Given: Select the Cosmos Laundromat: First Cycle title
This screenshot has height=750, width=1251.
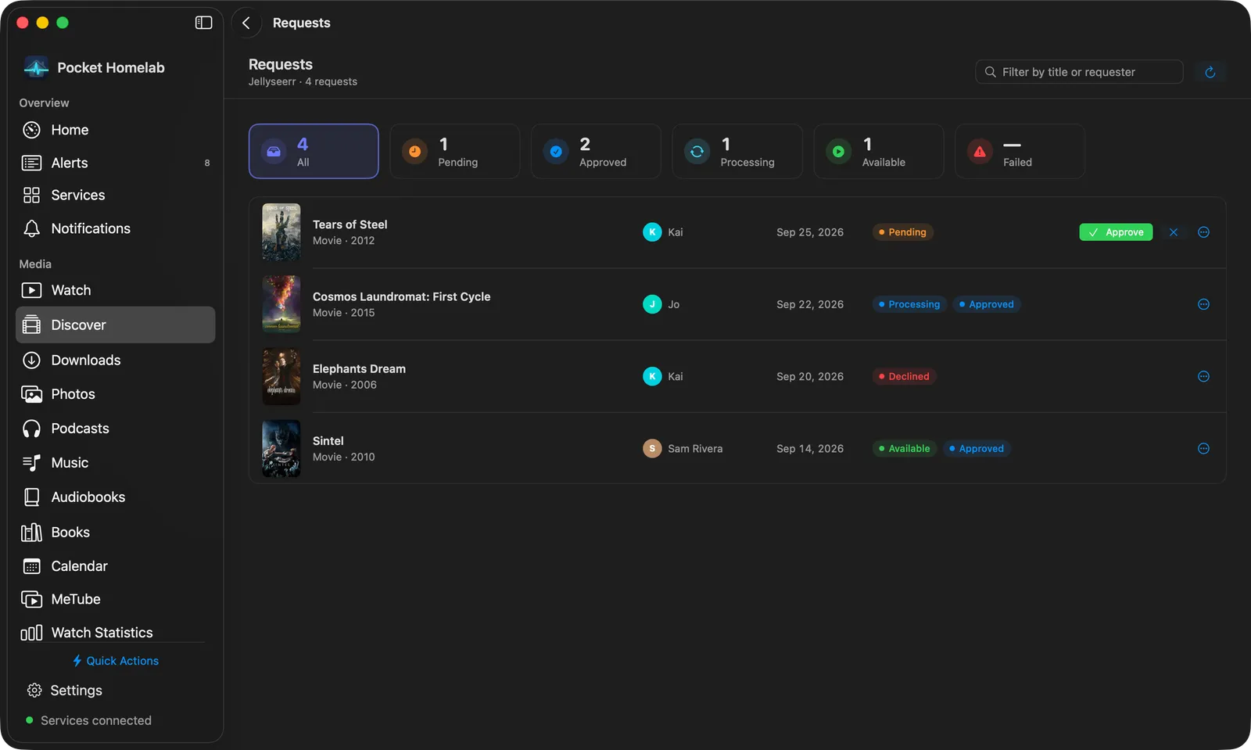Looking at the screenshot, I should (x=401, y=296).
